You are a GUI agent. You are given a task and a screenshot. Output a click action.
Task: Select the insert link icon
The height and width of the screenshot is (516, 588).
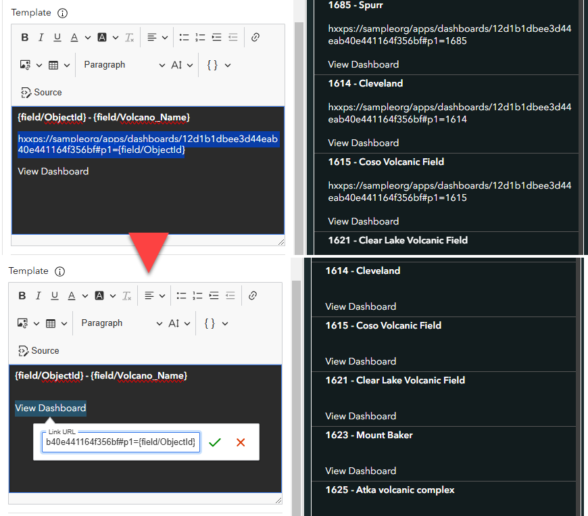point(255,37)
